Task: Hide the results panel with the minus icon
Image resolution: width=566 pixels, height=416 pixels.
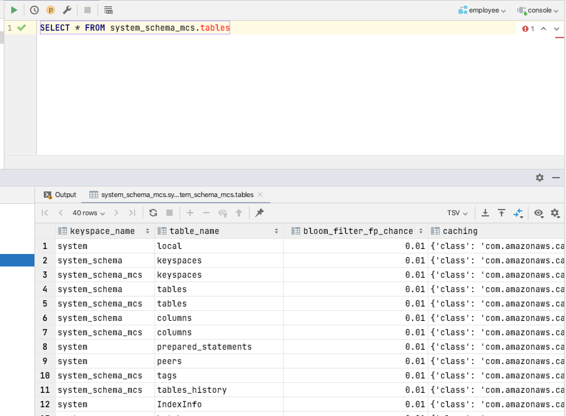Action: pos(556,178)
